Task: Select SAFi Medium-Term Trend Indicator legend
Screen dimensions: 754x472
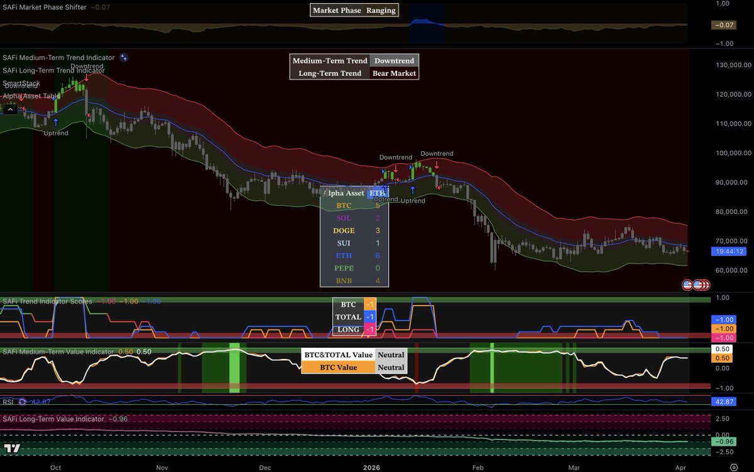Action: (x=58, y=58)
